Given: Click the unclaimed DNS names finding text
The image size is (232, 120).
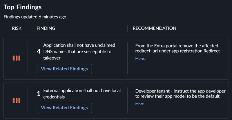Looking at the screenshot, I should click(x=79, y=51).
